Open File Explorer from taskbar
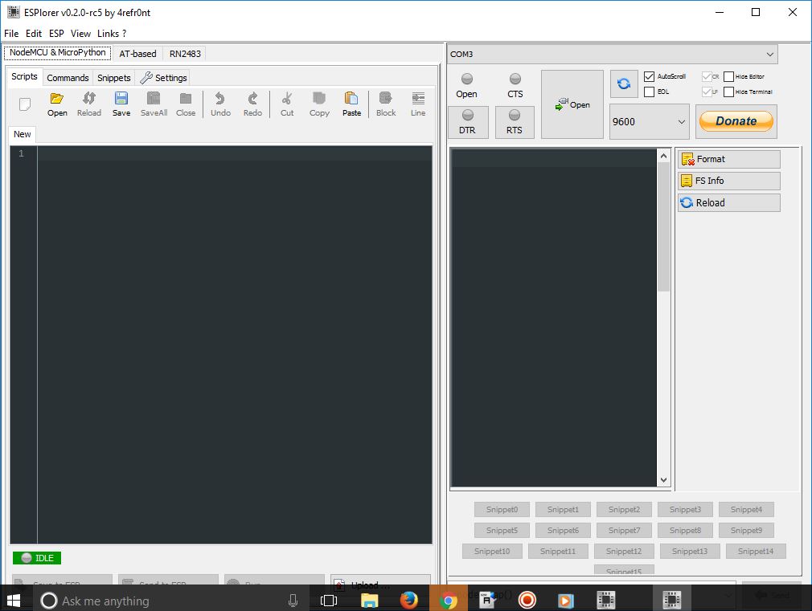 click(x=369, y=600)
